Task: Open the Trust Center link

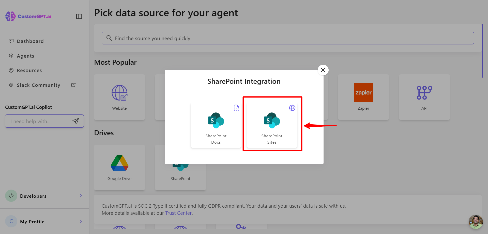Action: click(x=178, y=213)
